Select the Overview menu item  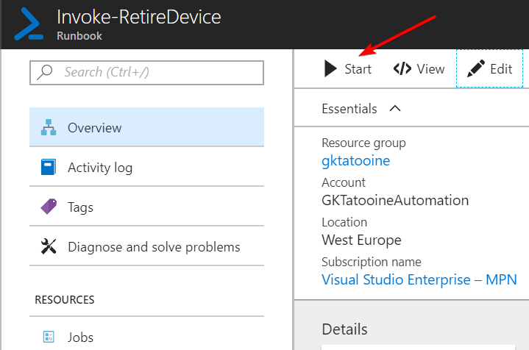click(94, 128)
